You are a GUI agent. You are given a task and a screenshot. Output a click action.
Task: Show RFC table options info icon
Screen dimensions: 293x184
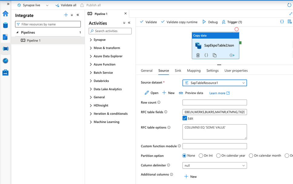(x=169, y=128)
